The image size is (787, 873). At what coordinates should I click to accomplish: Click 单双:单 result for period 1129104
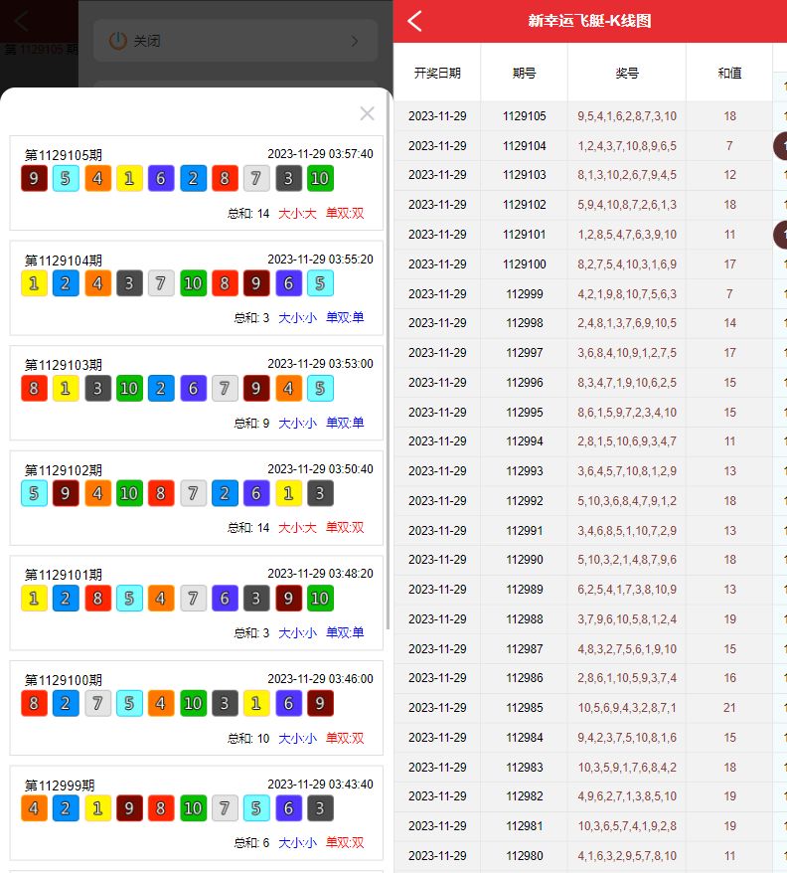point(345,318)
